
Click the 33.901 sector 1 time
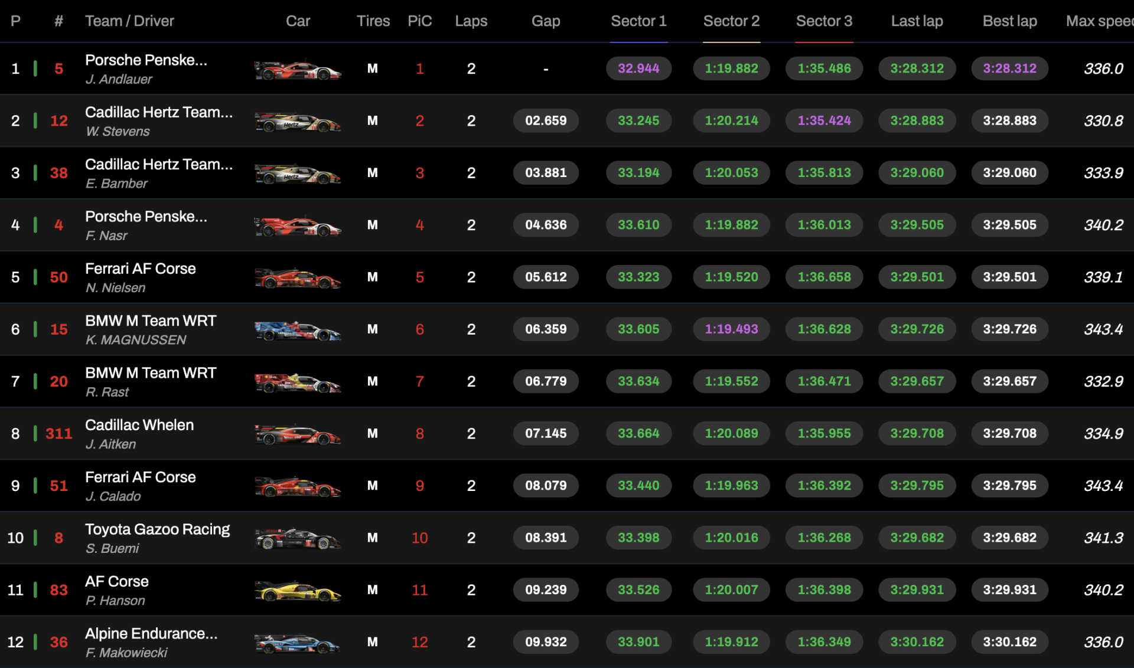638,642
